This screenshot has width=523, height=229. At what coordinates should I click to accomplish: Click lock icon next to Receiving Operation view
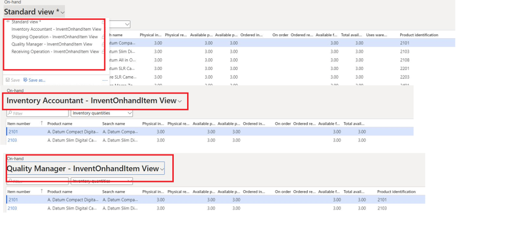[x=103, y=52]
